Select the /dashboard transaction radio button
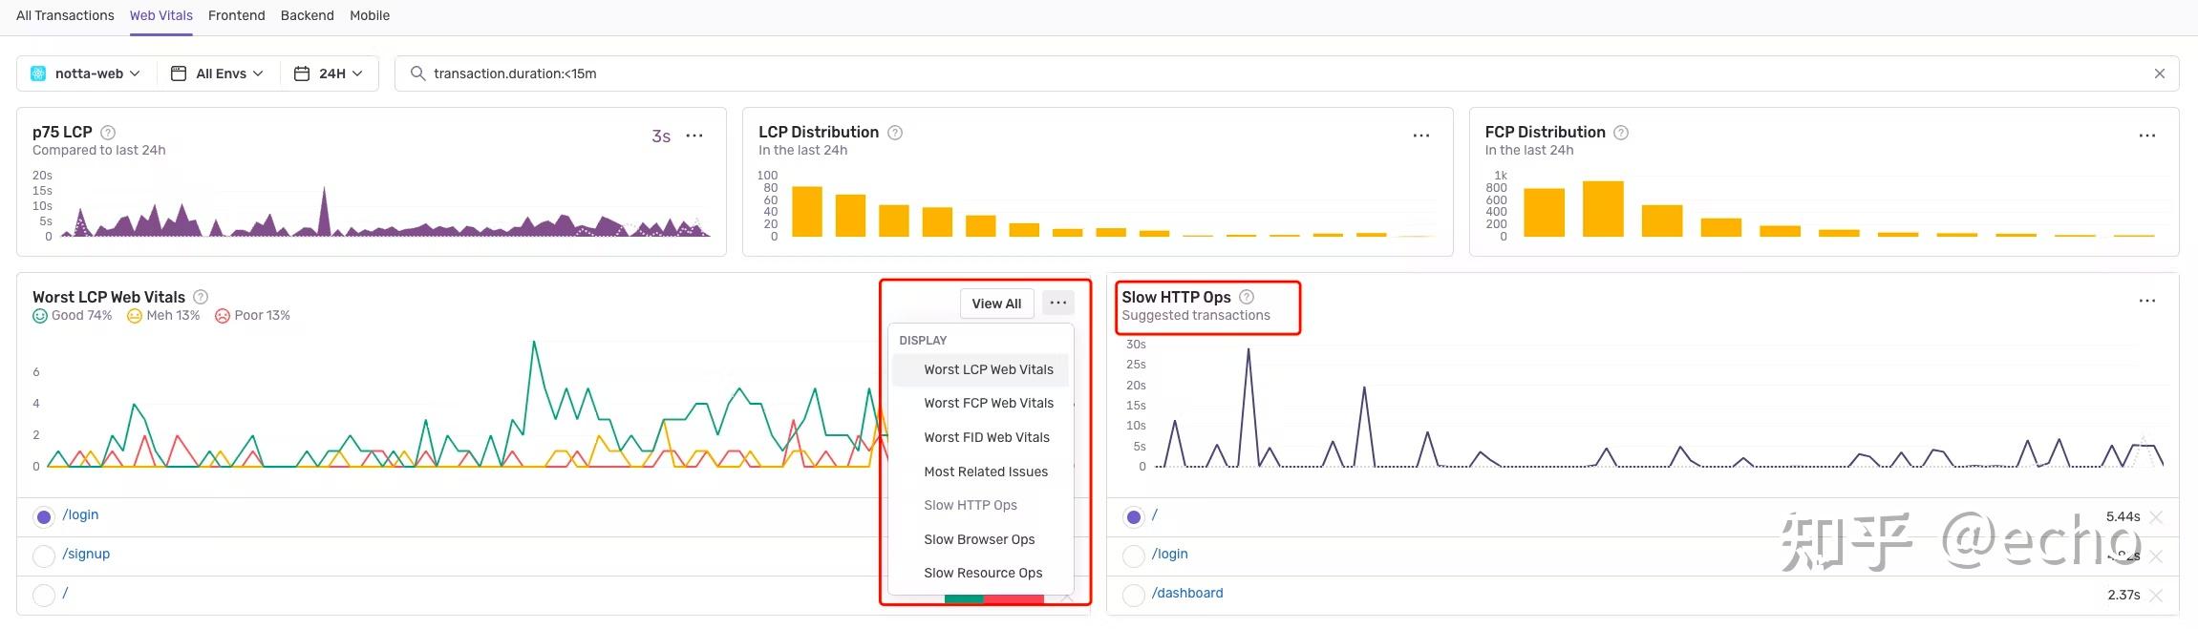The image size is (2198, 629). [x=1134, y=595]
